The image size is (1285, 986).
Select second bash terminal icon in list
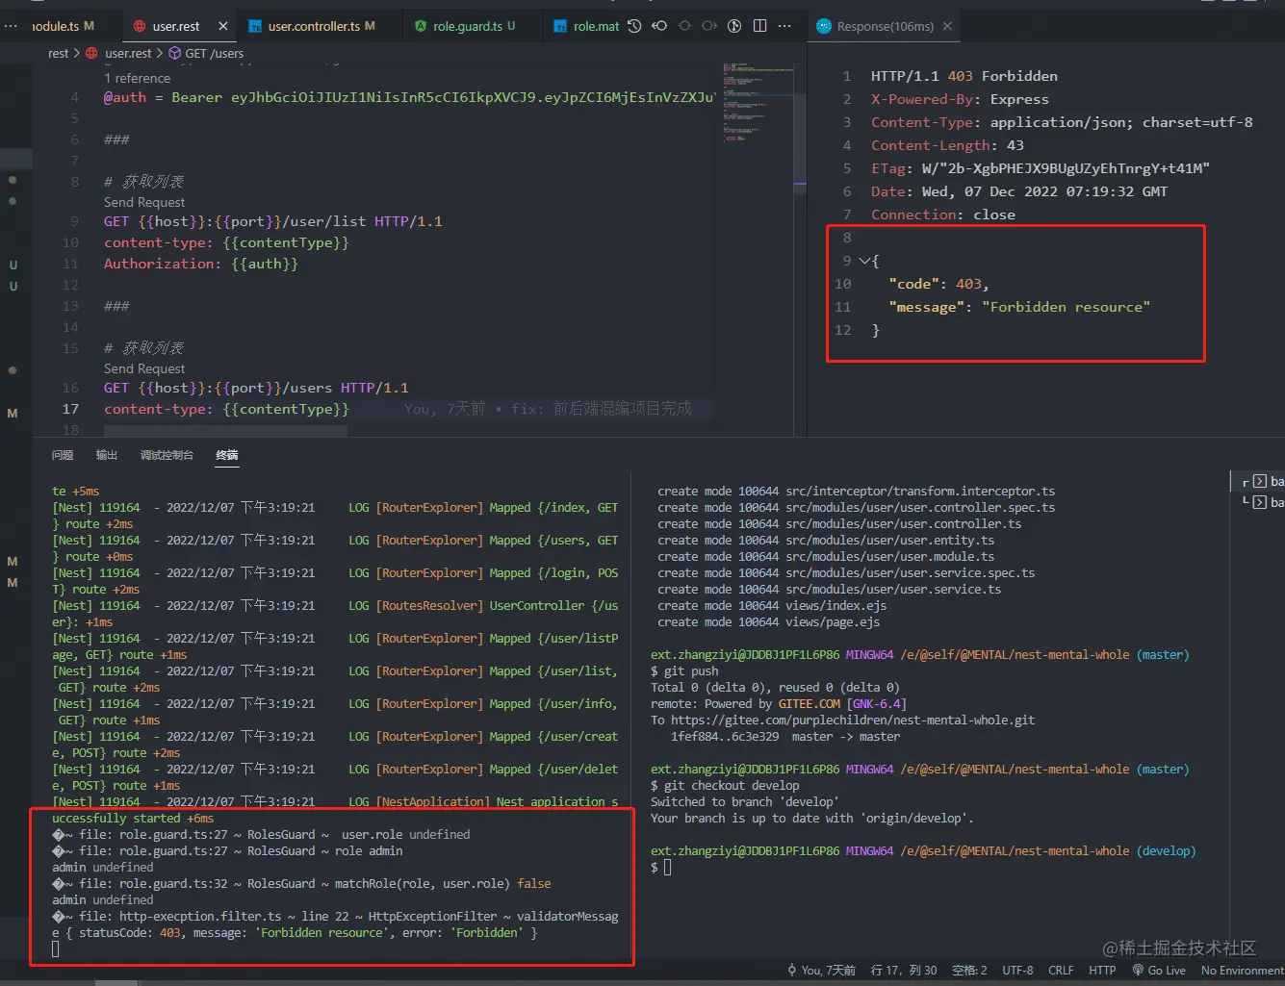[x=1259, y=502]
